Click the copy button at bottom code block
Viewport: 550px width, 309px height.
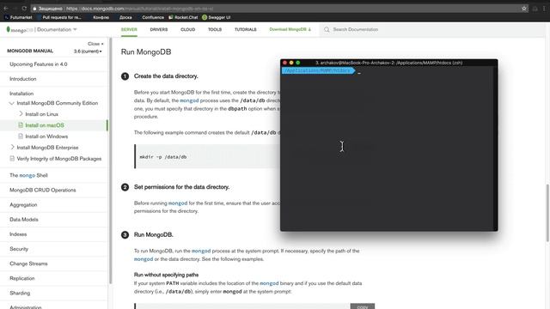(x=363, y=306)
